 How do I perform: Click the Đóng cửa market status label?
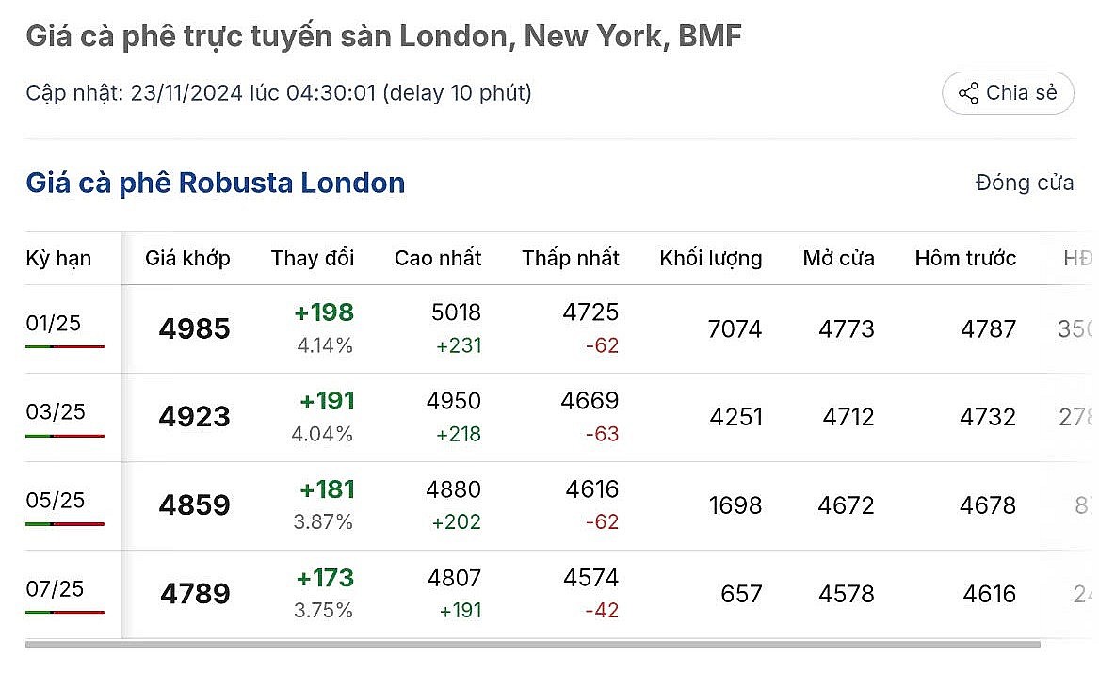point(1024,183)
